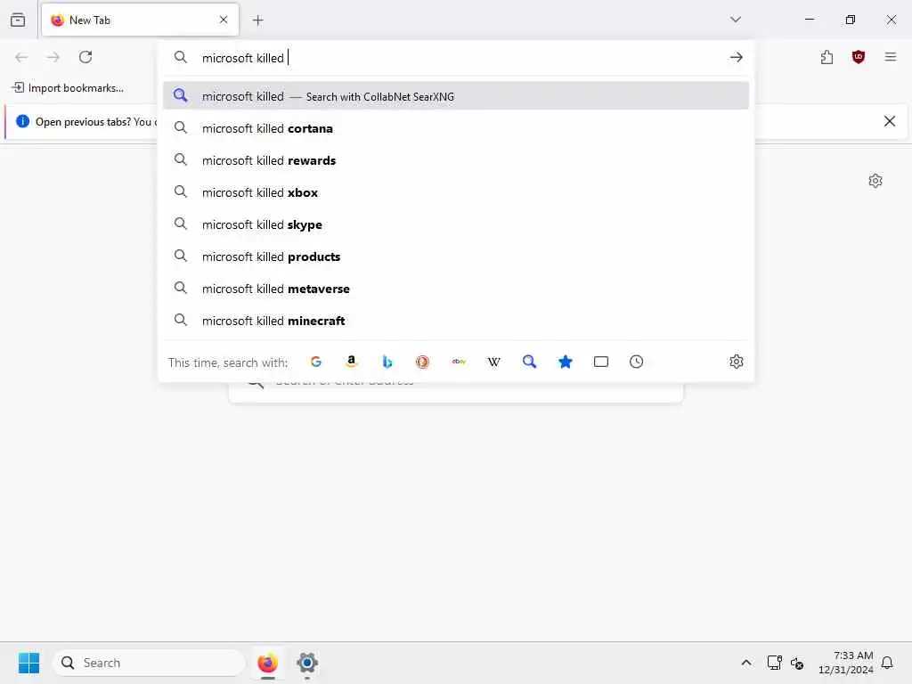Click the muted volume tray icon

click(x=797, y=663)
